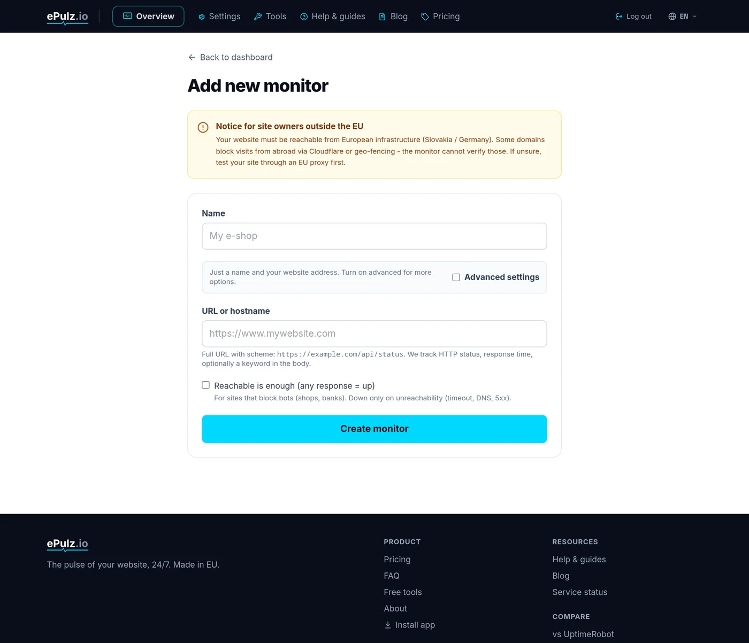Click the 'Name' field label

click(213, 213)
